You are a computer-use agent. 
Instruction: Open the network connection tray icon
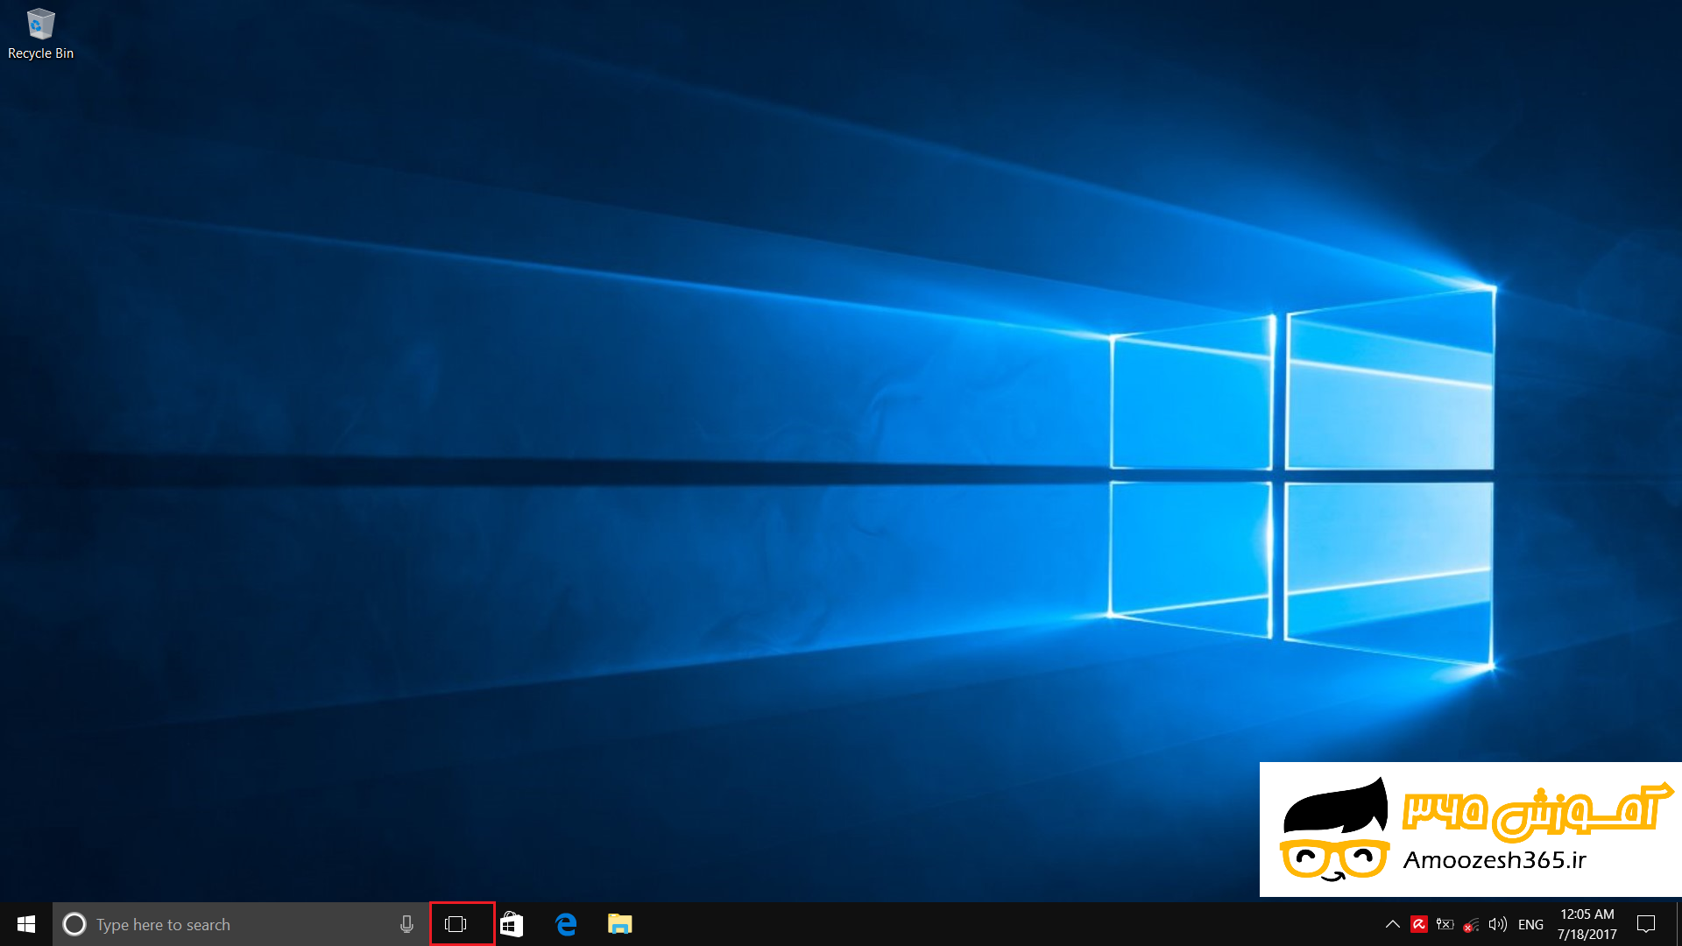click(1472, 924)
